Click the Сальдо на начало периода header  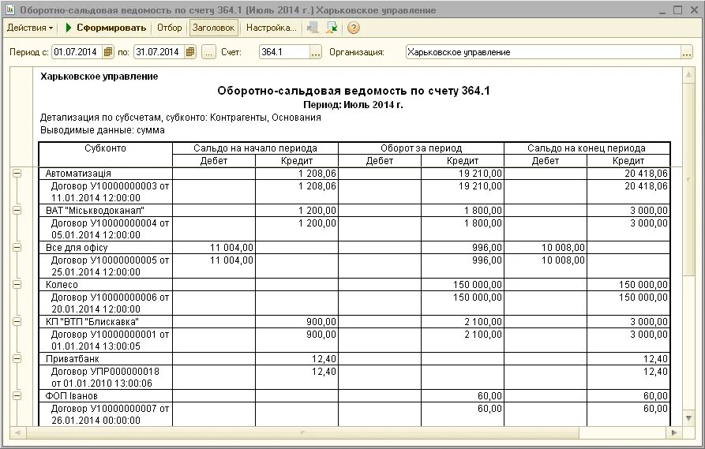[x=255, y=148]
